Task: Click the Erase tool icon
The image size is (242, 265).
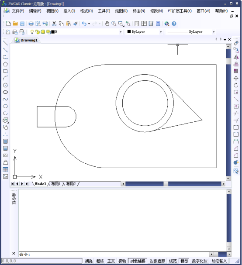Action: [236, 43]
